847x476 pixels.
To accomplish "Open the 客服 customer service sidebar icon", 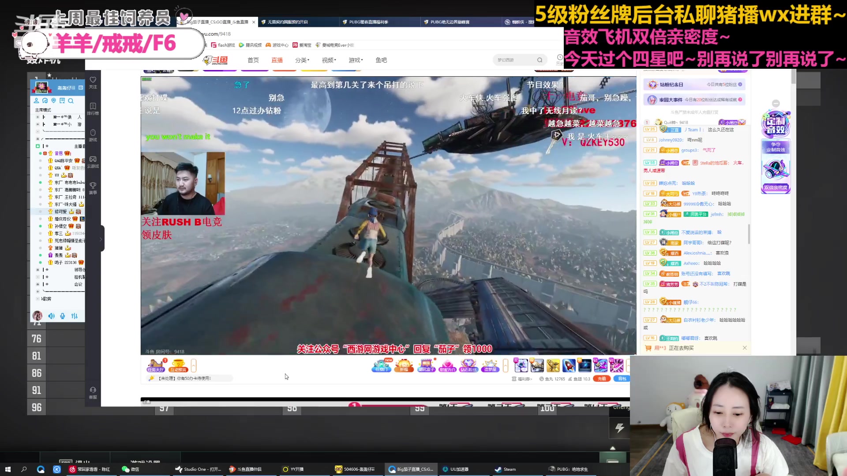I will (93, 390).
